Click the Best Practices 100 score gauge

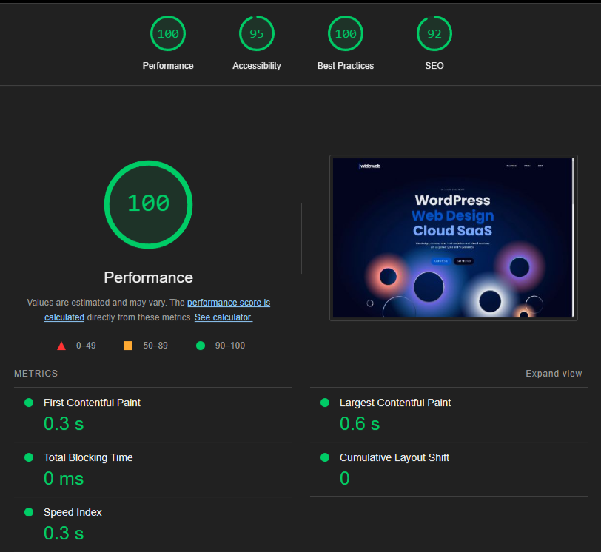346,34
